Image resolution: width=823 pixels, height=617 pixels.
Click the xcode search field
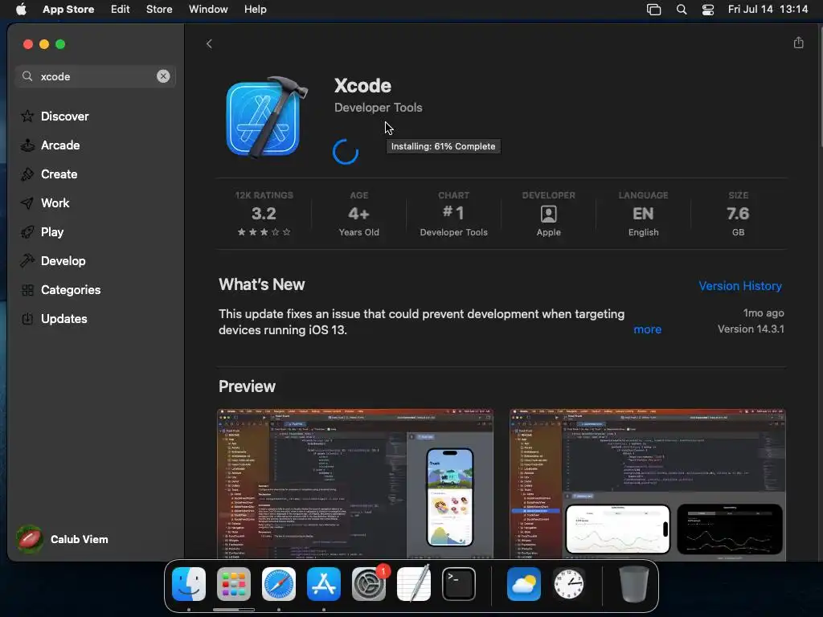click(x=96, y=76)
